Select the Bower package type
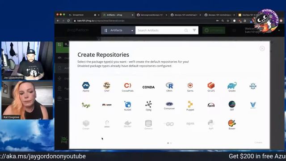Screen dimensions: 286x161 [x=232, y=124]
